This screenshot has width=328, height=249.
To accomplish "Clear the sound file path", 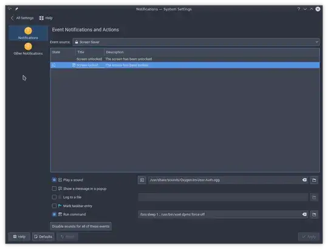I will [x=304, y=180].
